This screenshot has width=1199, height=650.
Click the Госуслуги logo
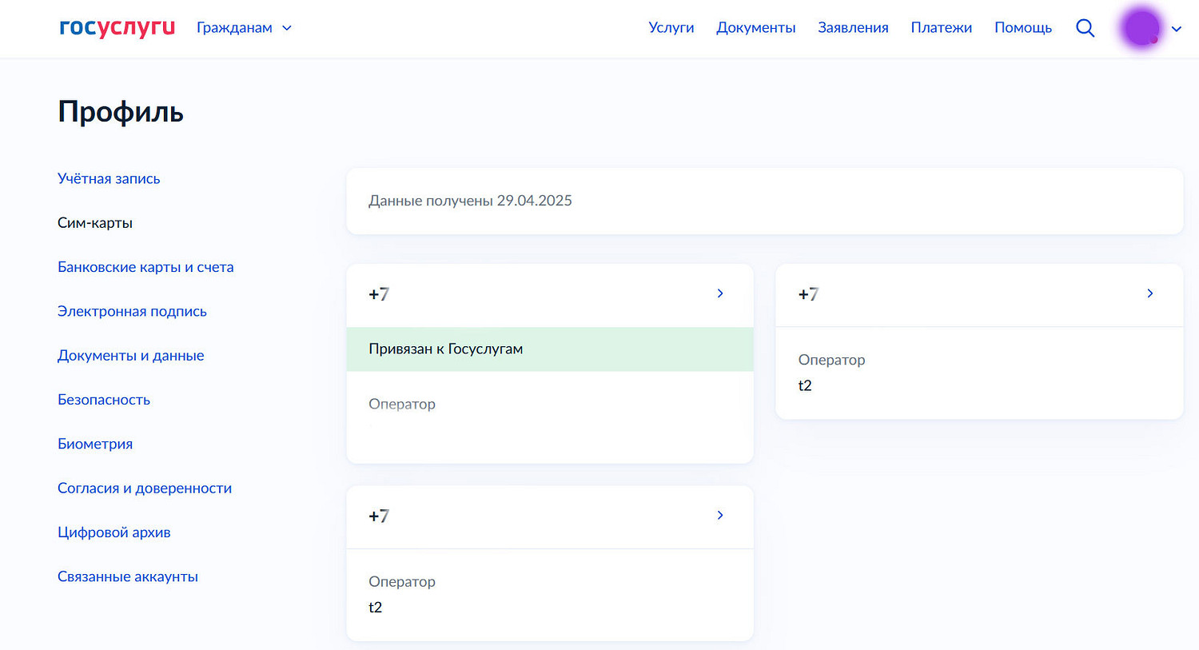[x=117, y=27]
